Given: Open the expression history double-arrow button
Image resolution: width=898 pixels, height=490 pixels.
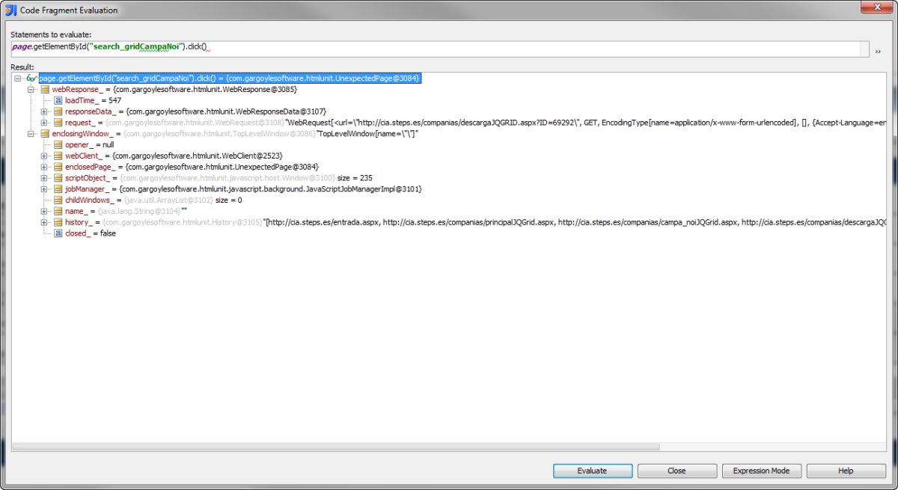Looking at the screenshot, I should (x=878, y=51).
